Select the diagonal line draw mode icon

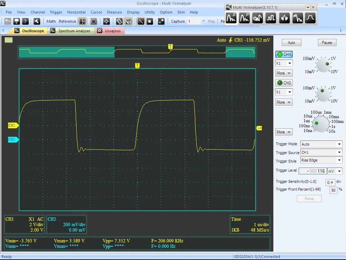141,21
